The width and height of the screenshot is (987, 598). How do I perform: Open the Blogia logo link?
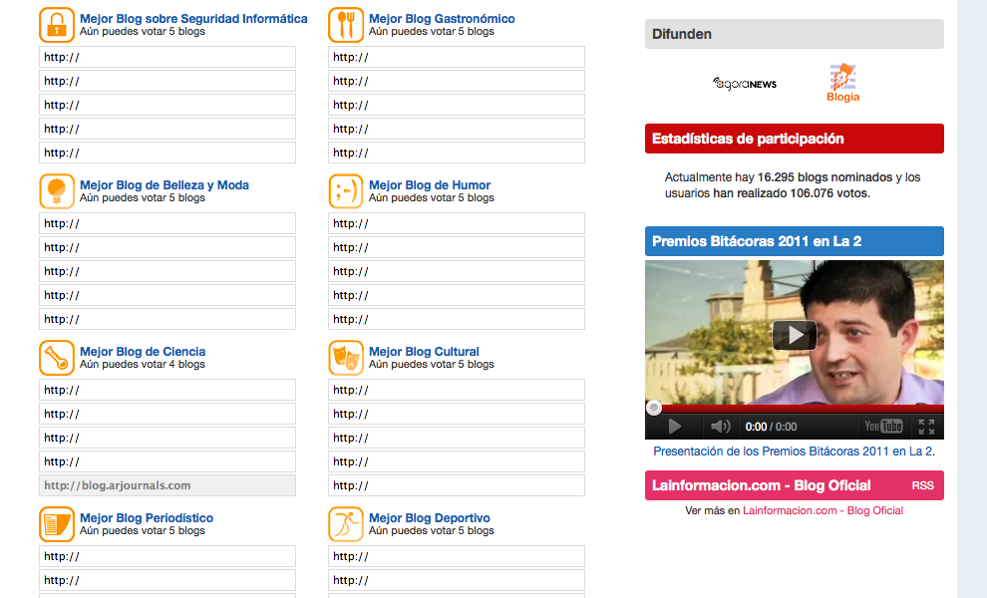tap(842, 84)
